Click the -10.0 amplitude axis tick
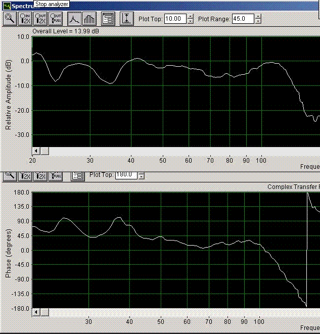Screen dimensions: 320x334 coord(22,85)
